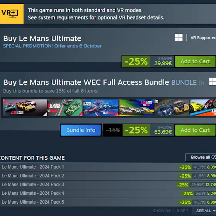216x216 pixels.
Task: Open Le Mans Ultimate - 2024 Pack 1
Action: [x=33, y=167]
